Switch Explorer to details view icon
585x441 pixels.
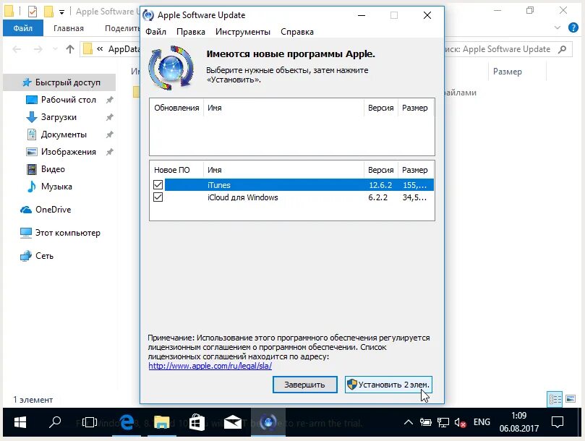555,399
